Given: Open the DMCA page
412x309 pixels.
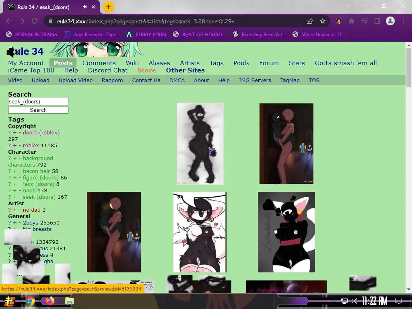Looking at the screenshot, I should (x=177, y=80).
